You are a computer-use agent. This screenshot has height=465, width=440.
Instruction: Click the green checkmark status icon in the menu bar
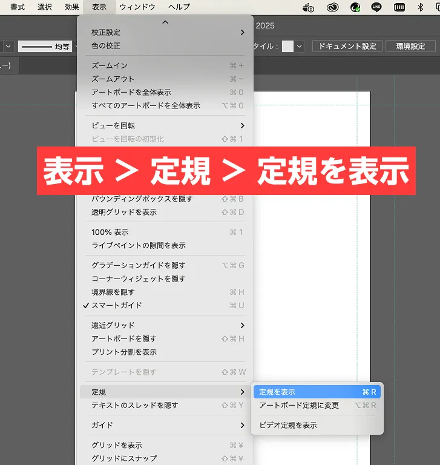click(x=355, y=7)
